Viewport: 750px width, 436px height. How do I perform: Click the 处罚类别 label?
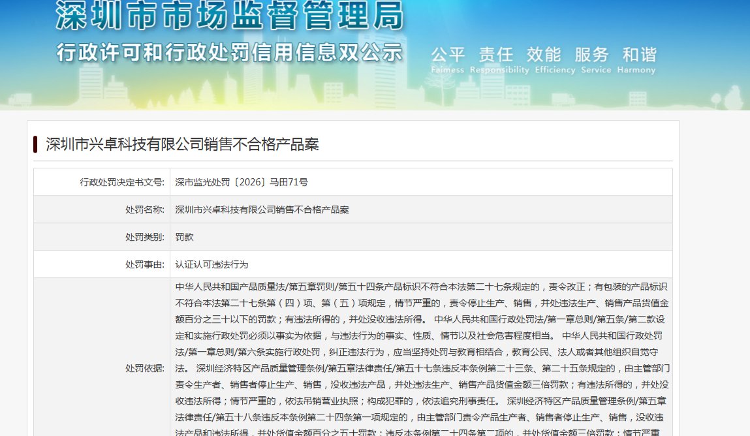click(144, 237)
